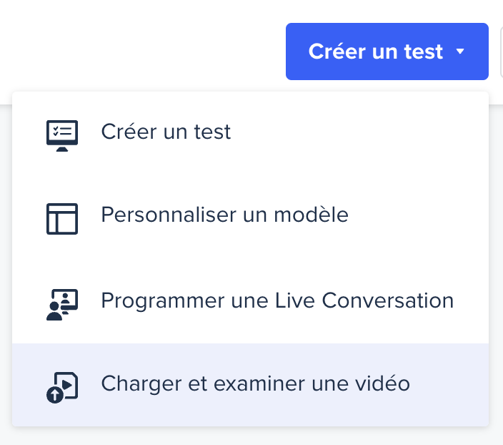503x445 pixels.
Task: Click the checkmark lines inside the monitor icon
Action: click(61, 132)
